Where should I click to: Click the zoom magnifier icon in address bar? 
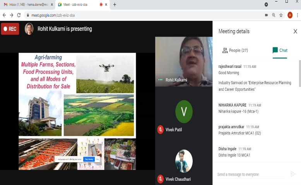274,15
